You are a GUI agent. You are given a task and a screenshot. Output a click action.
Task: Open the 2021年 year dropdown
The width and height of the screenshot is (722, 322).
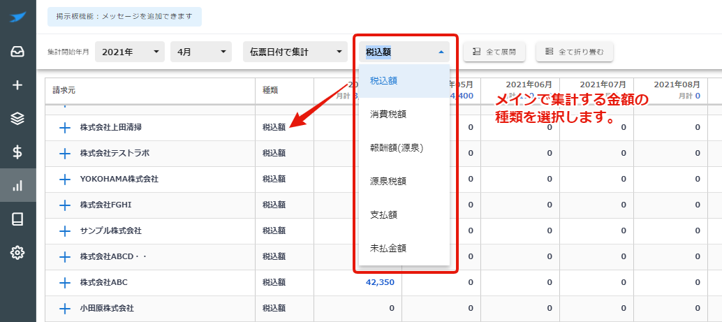tap(130, 52)
